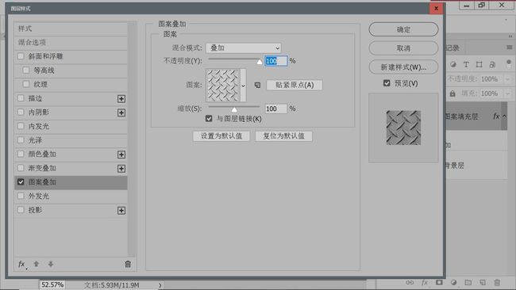Click the status bar arrow after 文档 size

tap(160, 285)
